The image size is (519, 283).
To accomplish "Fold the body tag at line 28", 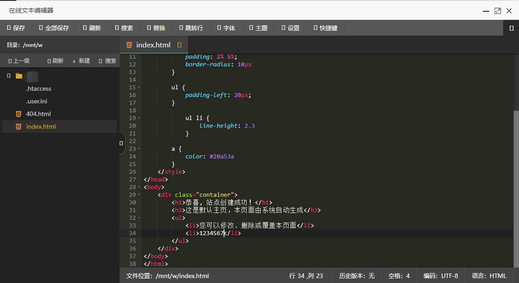I will 139,187.
